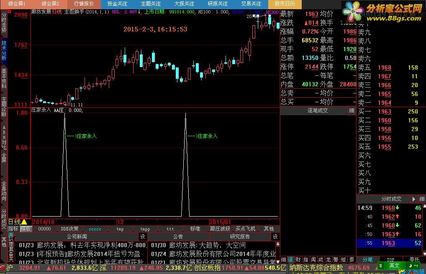The width and height of the screenshot is (426, 274).
Task: Click the red icon left of the 沪 index
Action: coord(3,268)
